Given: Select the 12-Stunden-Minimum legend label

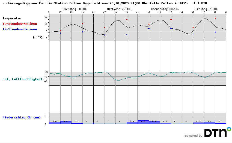Looking at the screenshot, I should point(20,29).
